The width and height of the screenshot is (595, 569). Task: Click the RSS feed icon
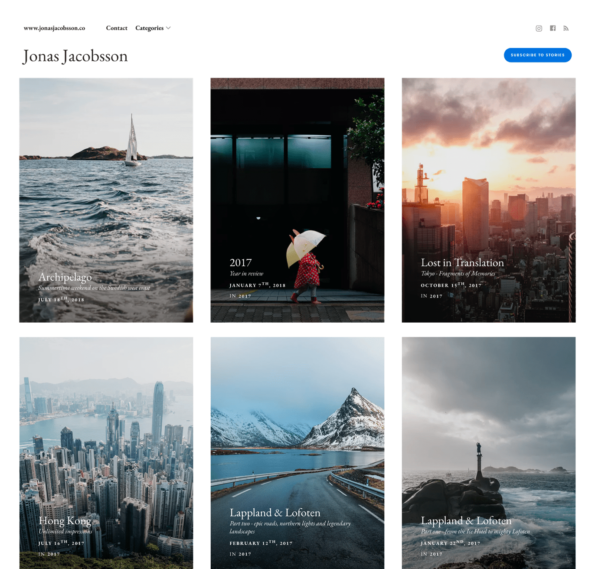(x=566, y=28)
